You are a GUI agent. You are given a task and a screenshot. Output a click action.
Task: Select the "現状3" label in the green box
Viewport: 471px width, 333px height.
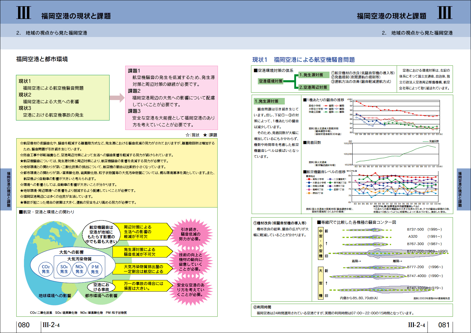25,108
